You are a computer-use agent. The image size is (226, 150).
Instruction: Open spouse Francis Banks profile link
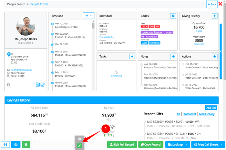coord(107,37)
